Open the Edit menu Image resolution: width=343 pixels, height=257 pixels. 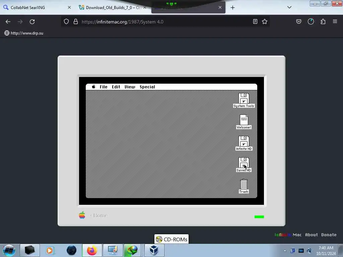(116, 87)
